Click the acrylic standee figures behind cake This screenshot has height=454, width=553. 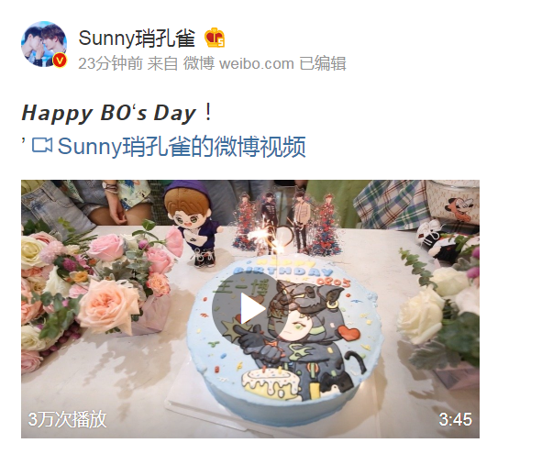(287, 224)
